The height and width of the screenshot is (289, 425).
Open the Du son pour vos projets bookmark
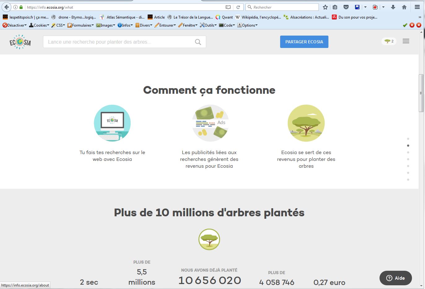355,17
